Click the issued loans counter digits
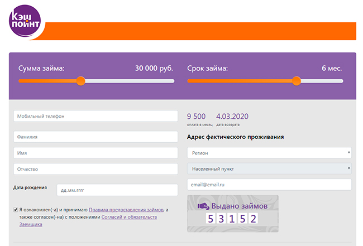This screenshot has width=363, height=246. coord(232,219)
